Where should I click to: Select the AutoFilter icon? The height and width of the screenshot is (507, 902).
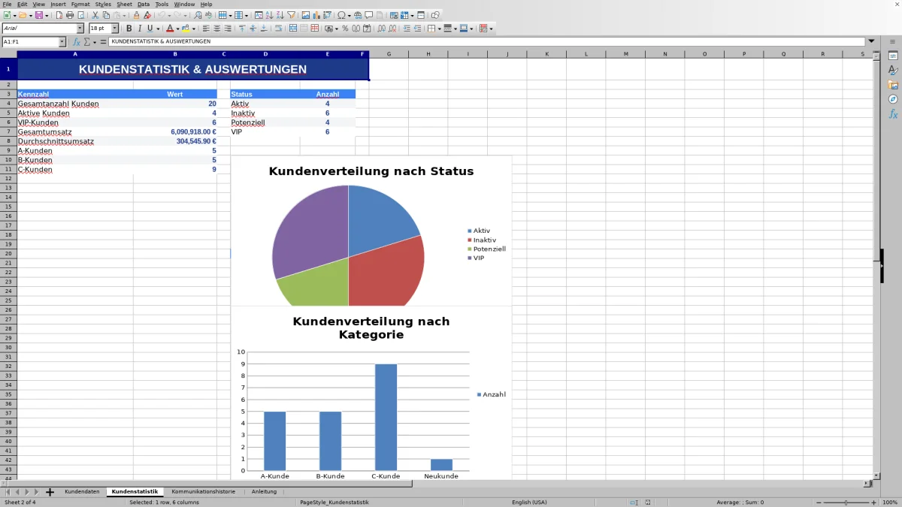(x=292, y=16)
